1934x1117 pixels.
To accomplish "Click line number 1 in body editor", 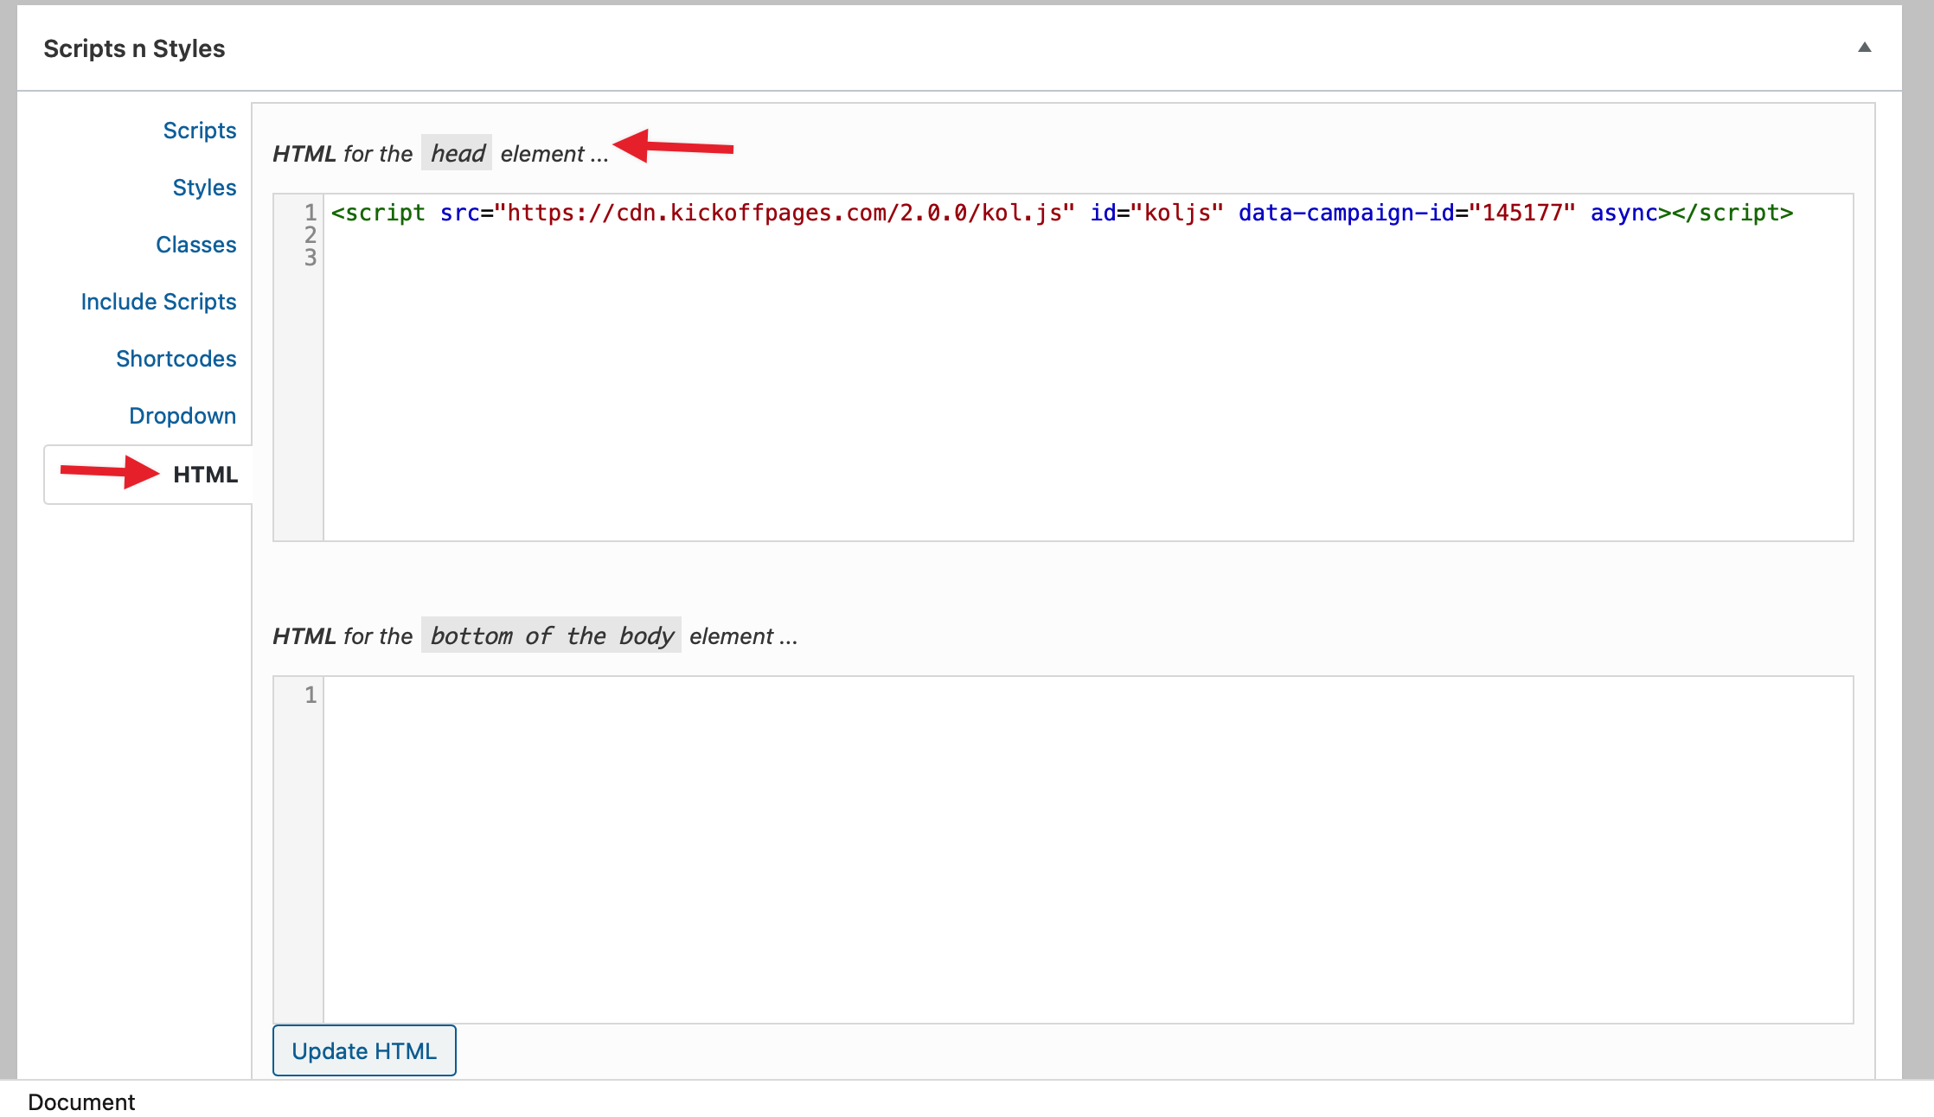I will [310, 695].
